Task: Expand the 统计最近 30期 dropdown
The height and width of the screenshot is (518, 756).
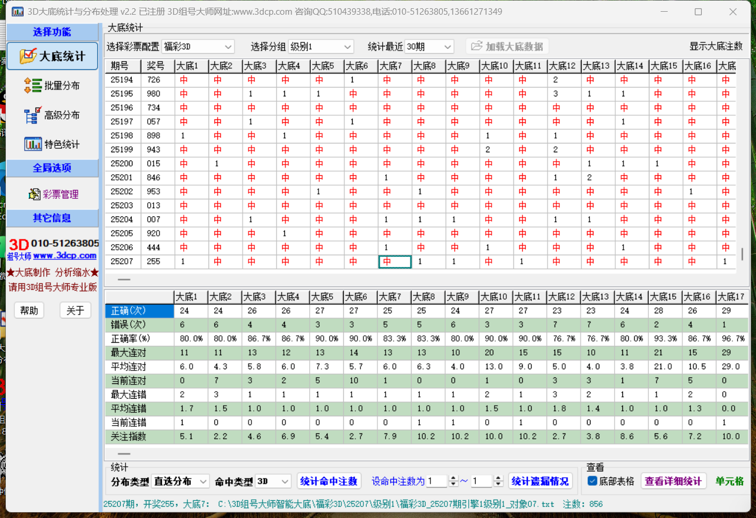Action: (x=429, y=46)
